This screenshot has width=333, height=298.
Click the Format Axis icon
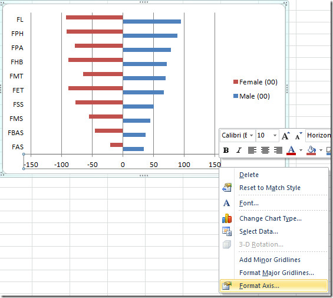(x=226, y=286)
